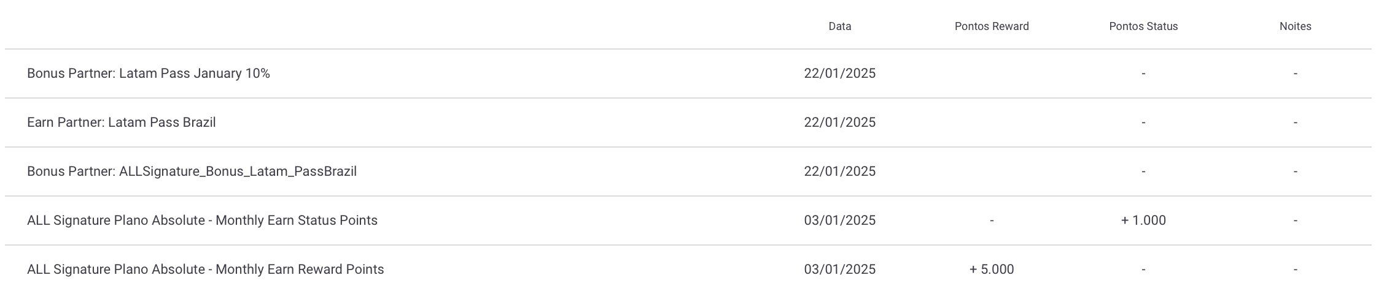Click the + 5.000 reward points value
This screenshot has width=1384, height=294.
(992, 269)
